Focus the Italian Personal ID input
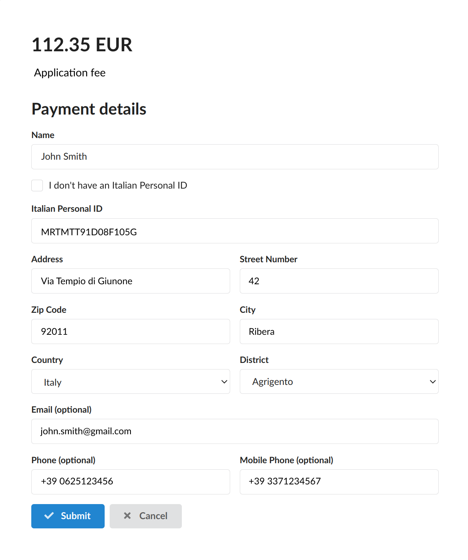Screen dimensions: 468x560 (235, 231)
